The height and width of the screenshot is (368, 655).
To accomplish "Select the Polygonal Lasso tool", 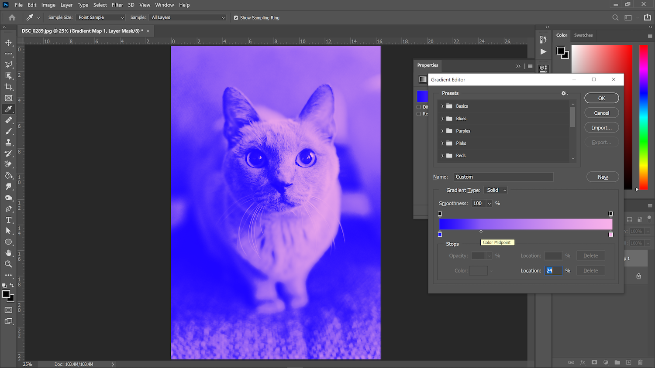I will (8, 65).
